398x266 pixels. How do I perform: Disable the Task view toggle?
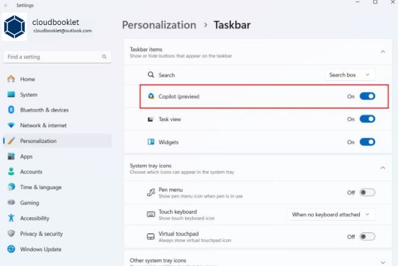[367, 119]
